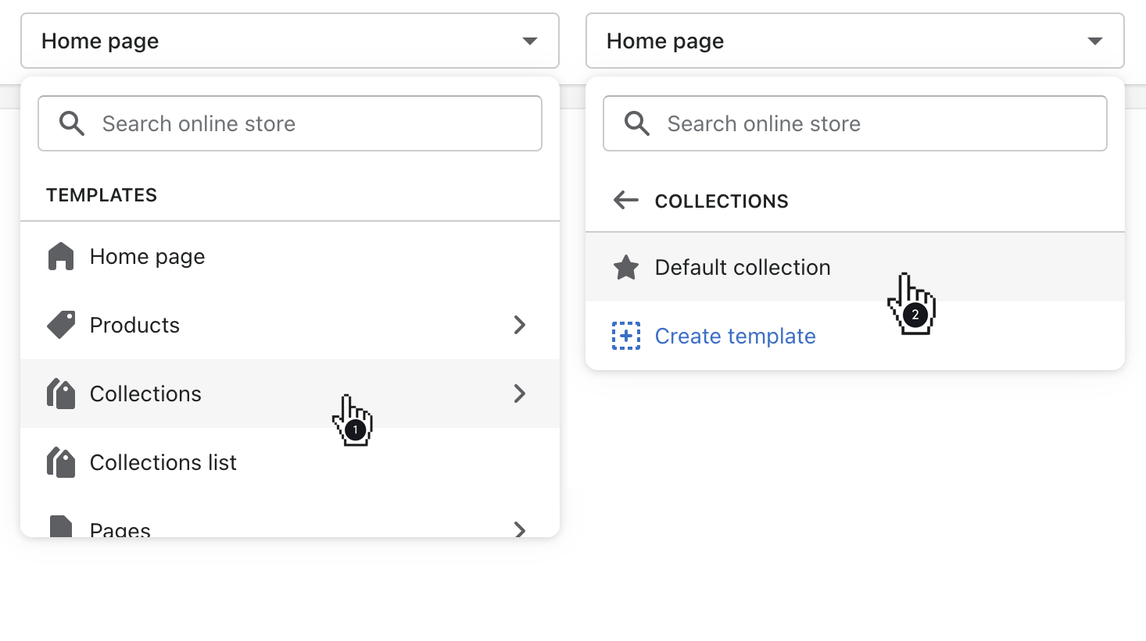Select the Collections list template

[163, 462]
